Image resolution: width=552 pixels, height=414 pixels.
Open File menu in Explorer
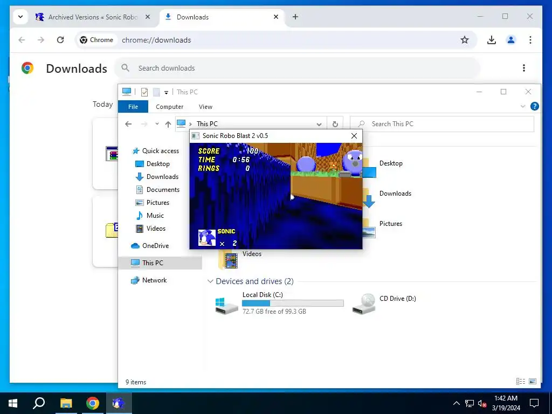click(133, 107)
